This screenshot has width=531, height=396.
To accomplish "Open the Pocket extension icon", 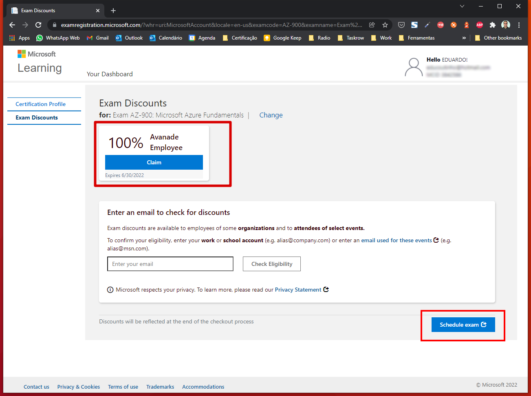I will [x=401, y=25].
